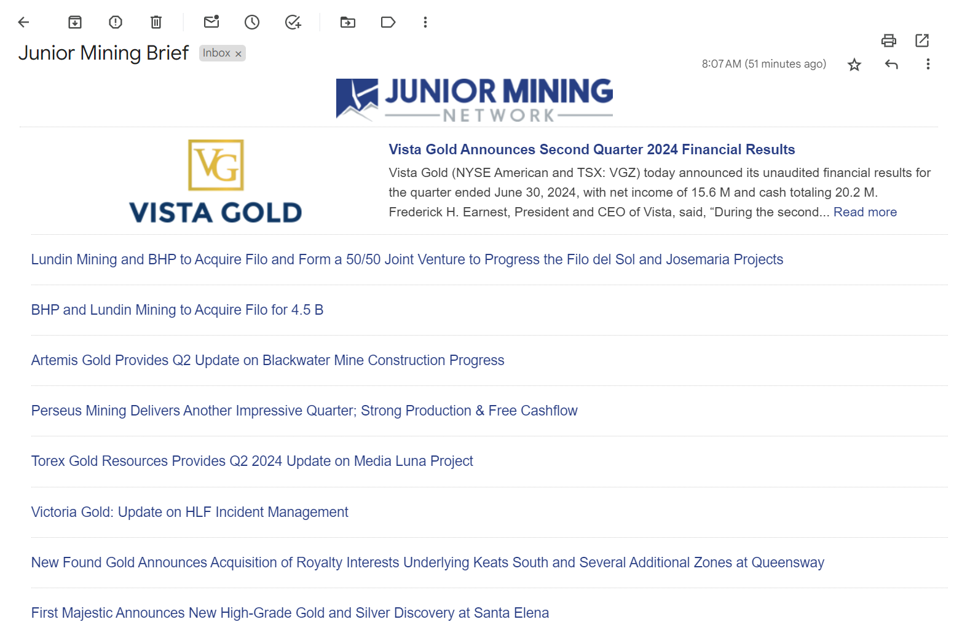Star the Junior Mining Brief email
The width and height of the screenshot is (962, 638).
(854, 65)
